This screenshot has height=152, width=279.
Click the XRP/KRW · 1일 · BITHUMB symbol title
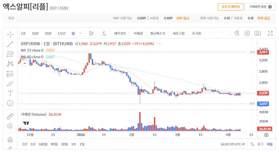[x=47, y=43]
